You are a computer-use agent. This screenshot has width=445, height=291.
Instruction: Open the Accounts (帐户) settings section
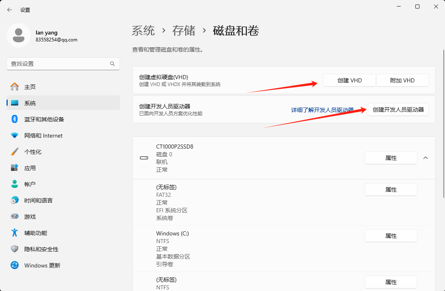click(63, 184)
